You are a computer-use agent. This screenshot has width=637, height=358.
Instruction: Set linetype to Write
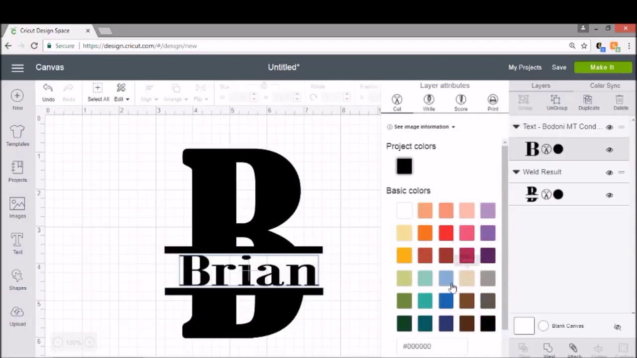click(428, 102)
